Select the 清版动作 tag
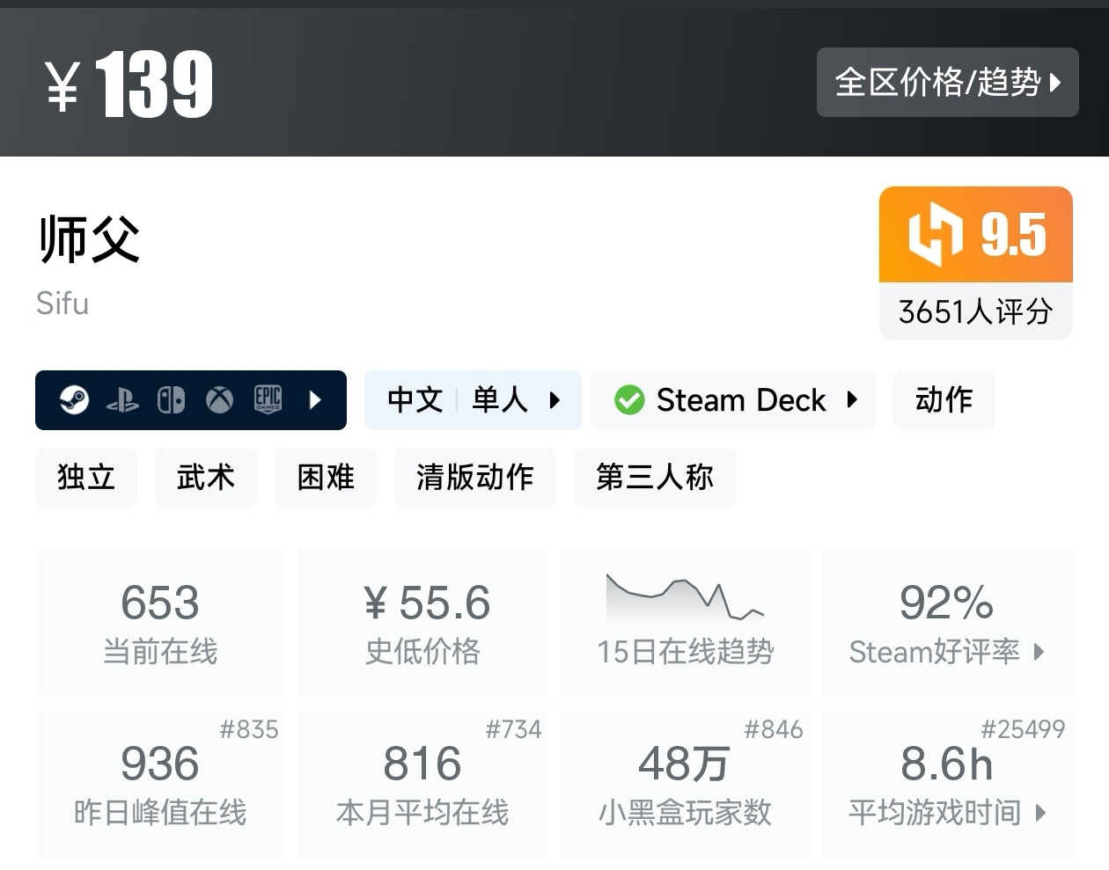The image size is (1109, 870). [475, 478]
